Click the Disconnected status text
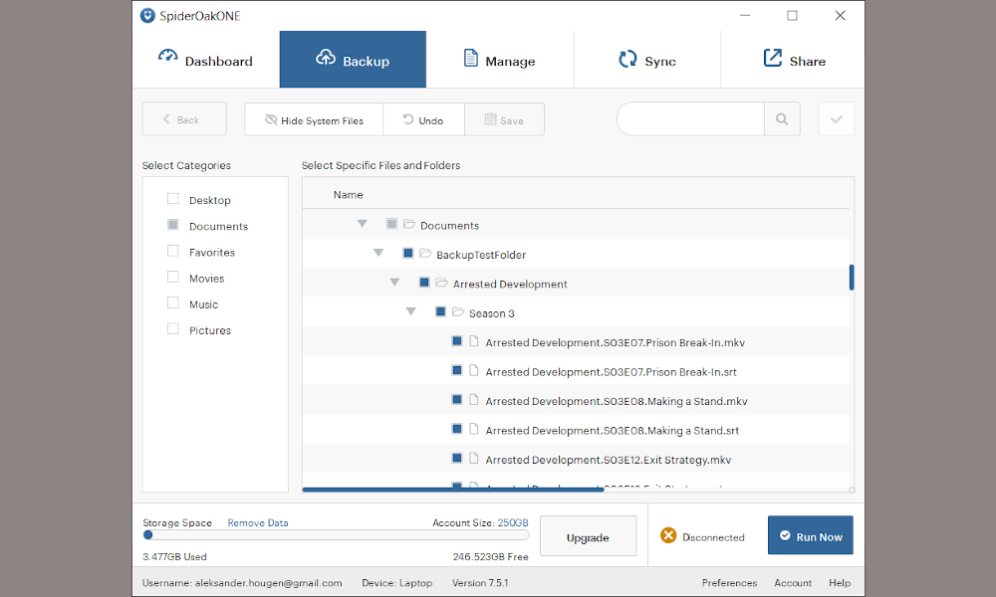Screen dimensions: 996x597 click(x=713, y=536)
